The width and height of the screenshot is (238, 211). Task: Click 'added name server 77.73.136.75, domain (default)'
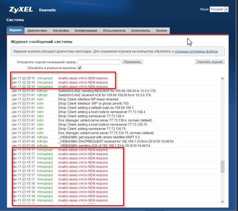[115, 133]
